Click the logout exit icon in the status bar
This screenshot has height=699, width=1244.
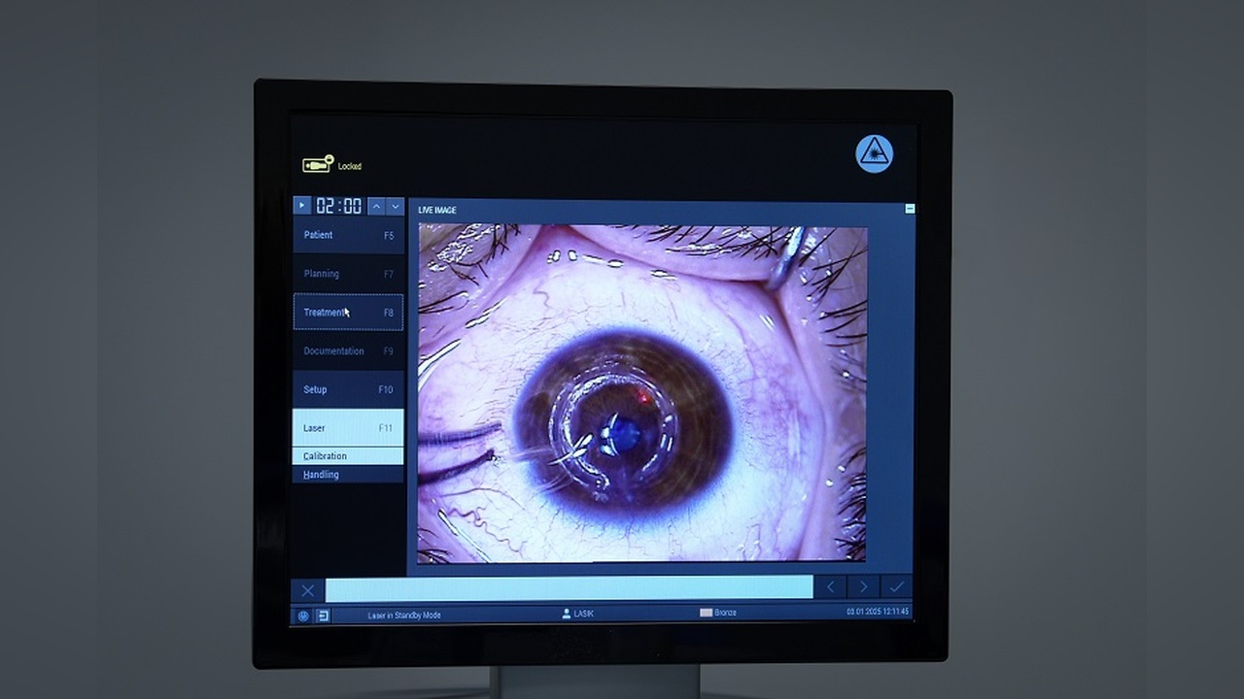click(323, 616)
